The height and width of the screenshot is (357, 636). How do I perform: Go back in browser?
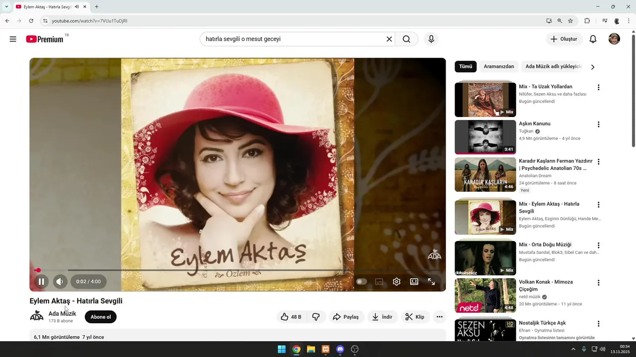point(7,21)
